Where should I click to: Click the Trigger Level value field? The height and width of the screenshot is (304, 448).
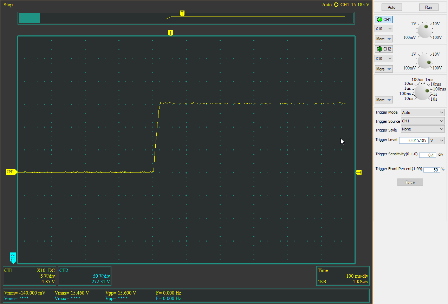click(x=414, y=140)
